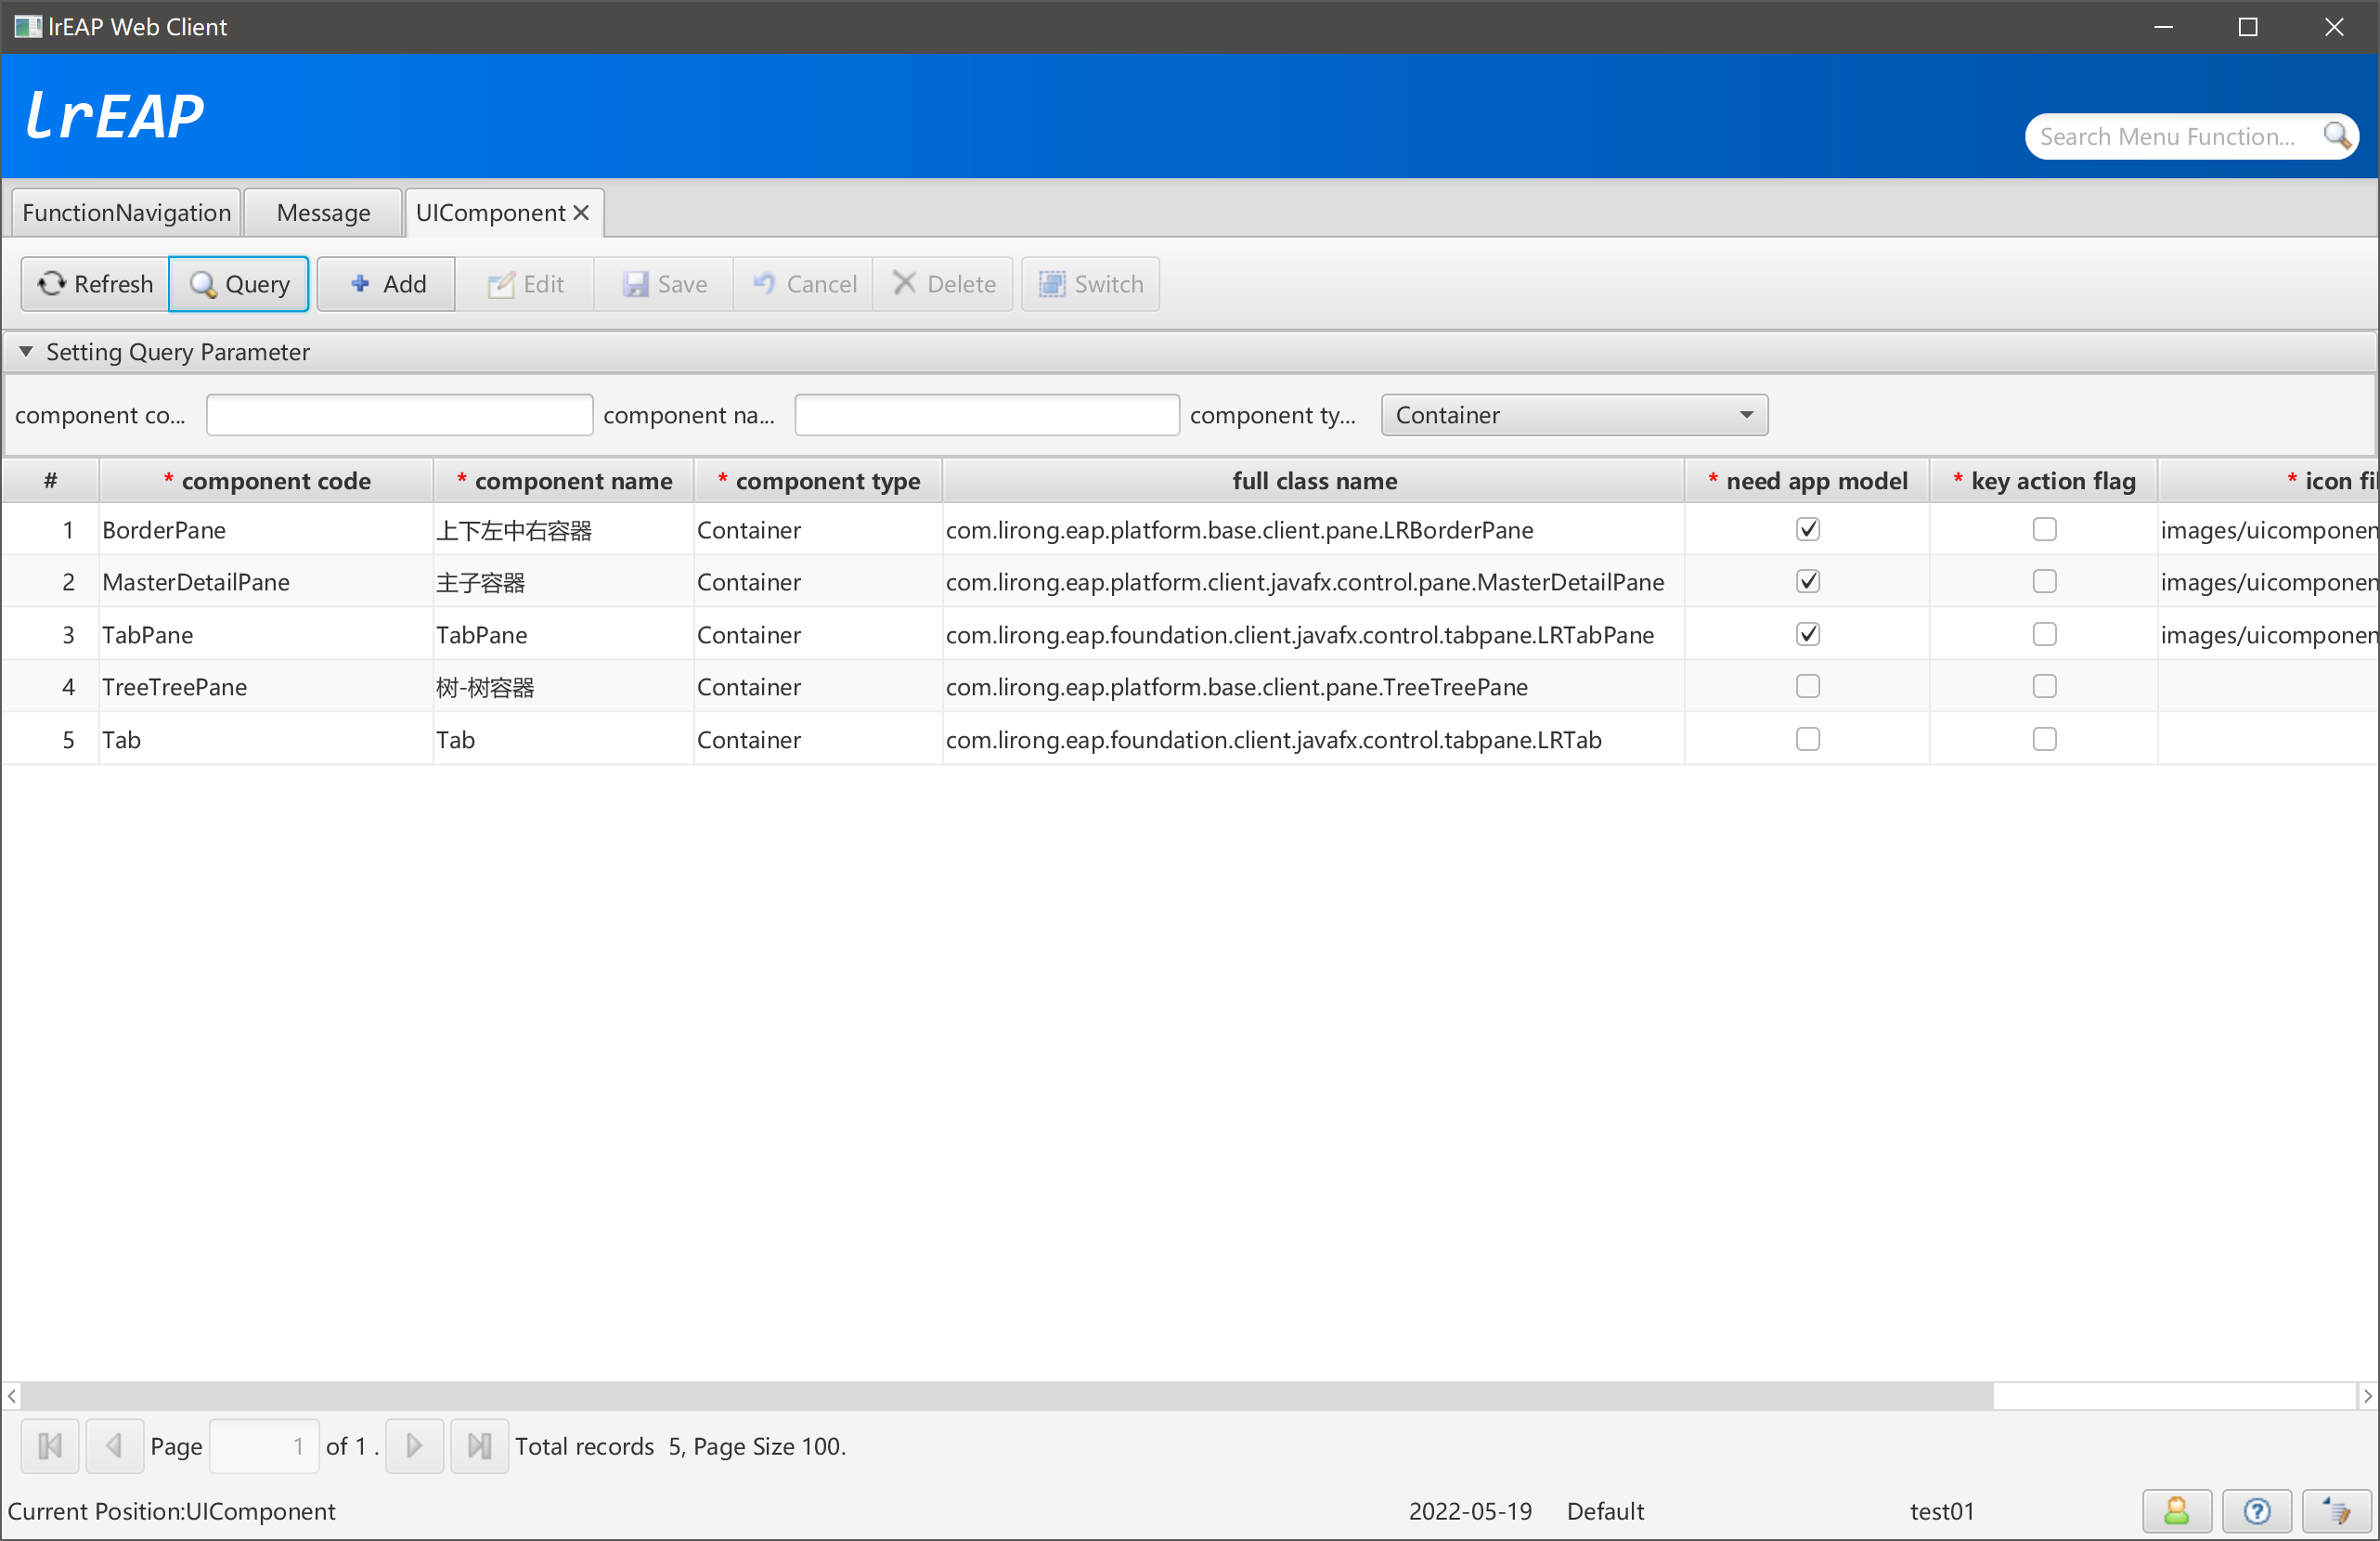Focus the component name query field

tap(987, 415)
